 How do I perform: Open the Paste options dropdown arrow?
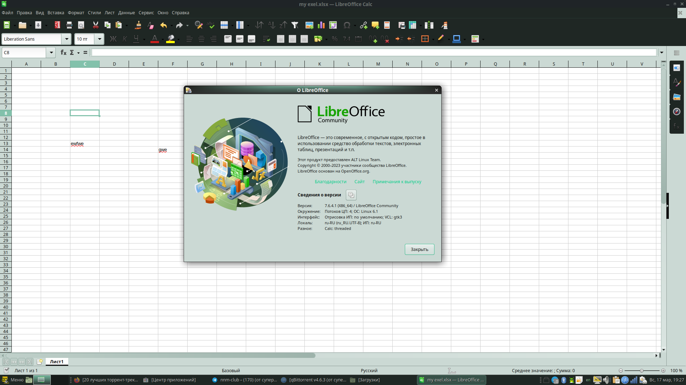click(126, 25)
